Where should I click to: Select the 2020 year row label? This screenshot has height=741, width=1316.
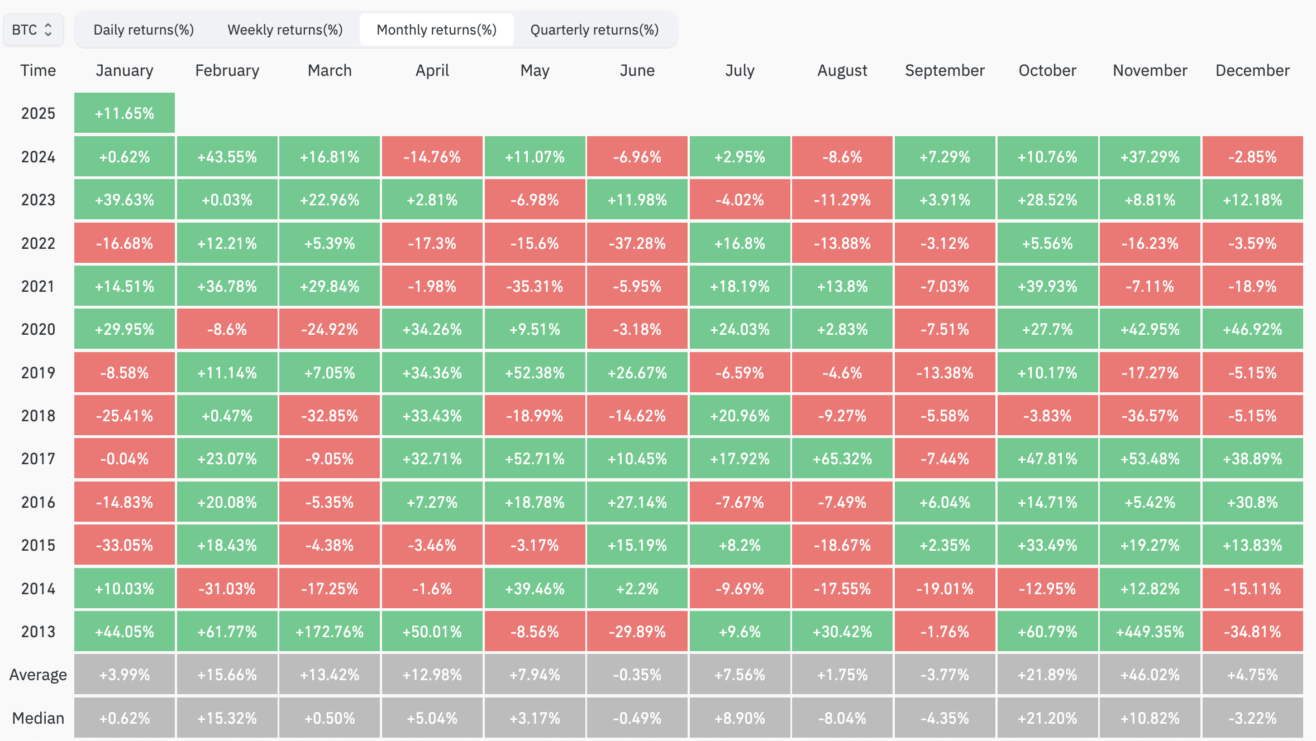click(38, 329)
